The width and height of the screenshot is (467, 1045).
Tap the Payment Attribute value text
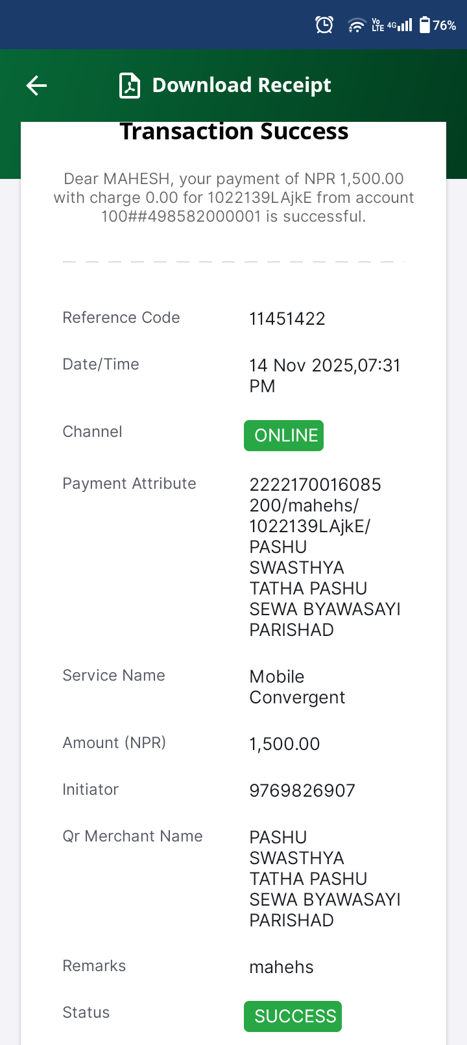[325, 558]
